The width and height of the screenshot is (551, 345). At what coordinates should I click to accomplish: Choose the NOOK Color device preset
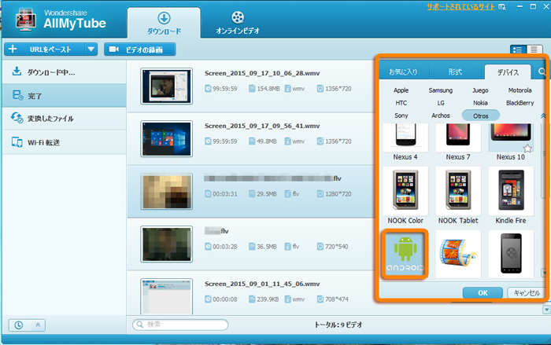tap(405, 196)
